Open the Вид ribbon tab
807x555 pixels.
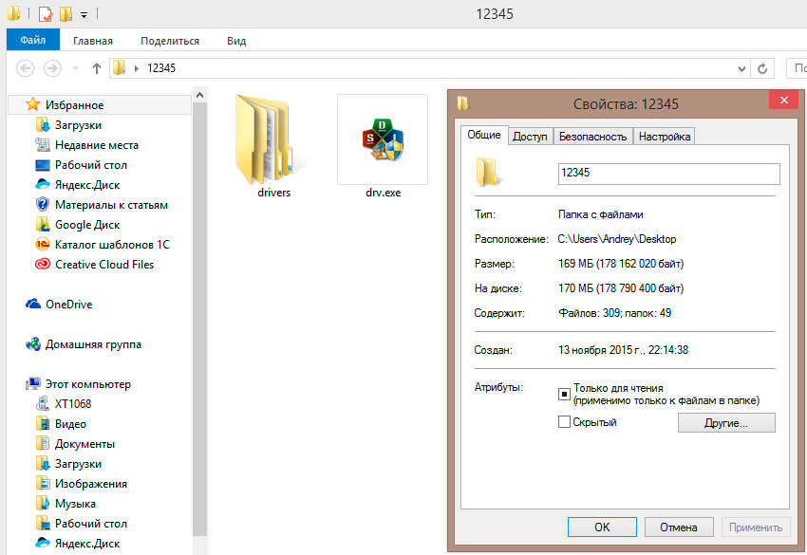[x=236, y=41]
